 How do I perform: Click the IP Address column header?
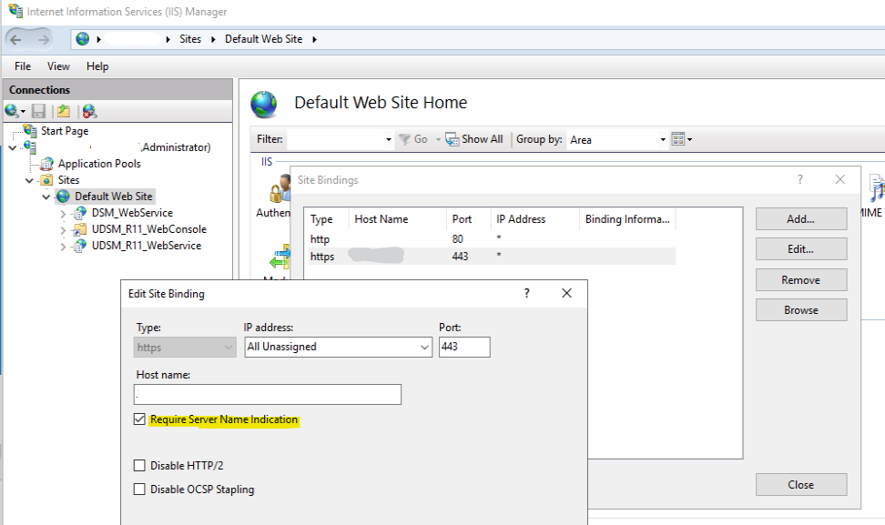click(535, 219)
